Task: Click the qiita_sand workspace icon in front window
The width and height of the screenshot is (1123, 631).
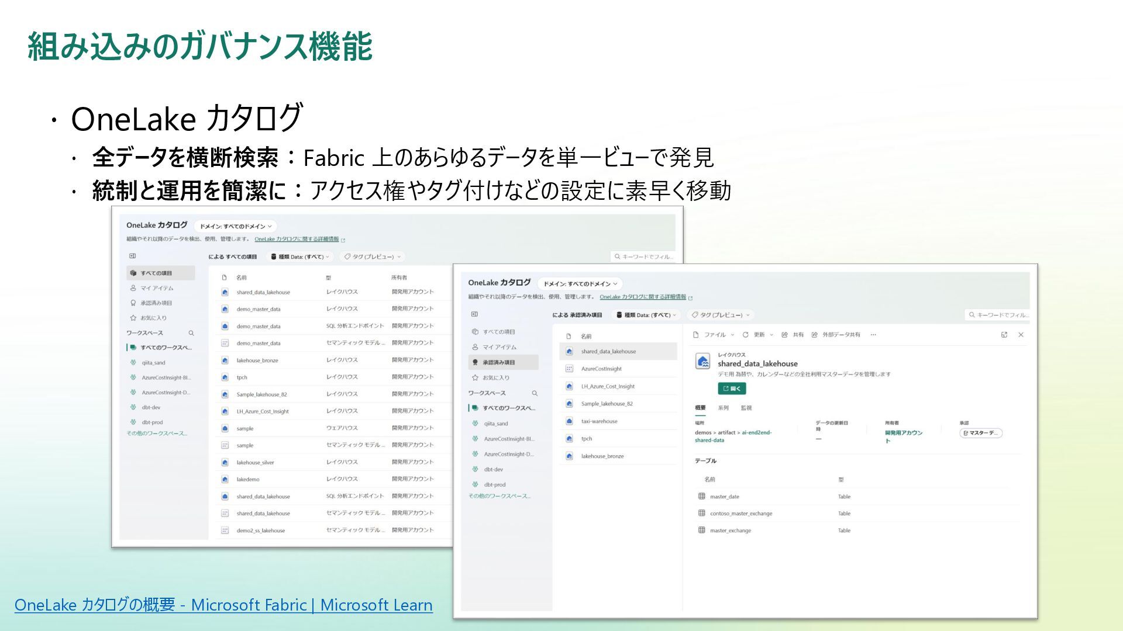Action: click(475, 424)
